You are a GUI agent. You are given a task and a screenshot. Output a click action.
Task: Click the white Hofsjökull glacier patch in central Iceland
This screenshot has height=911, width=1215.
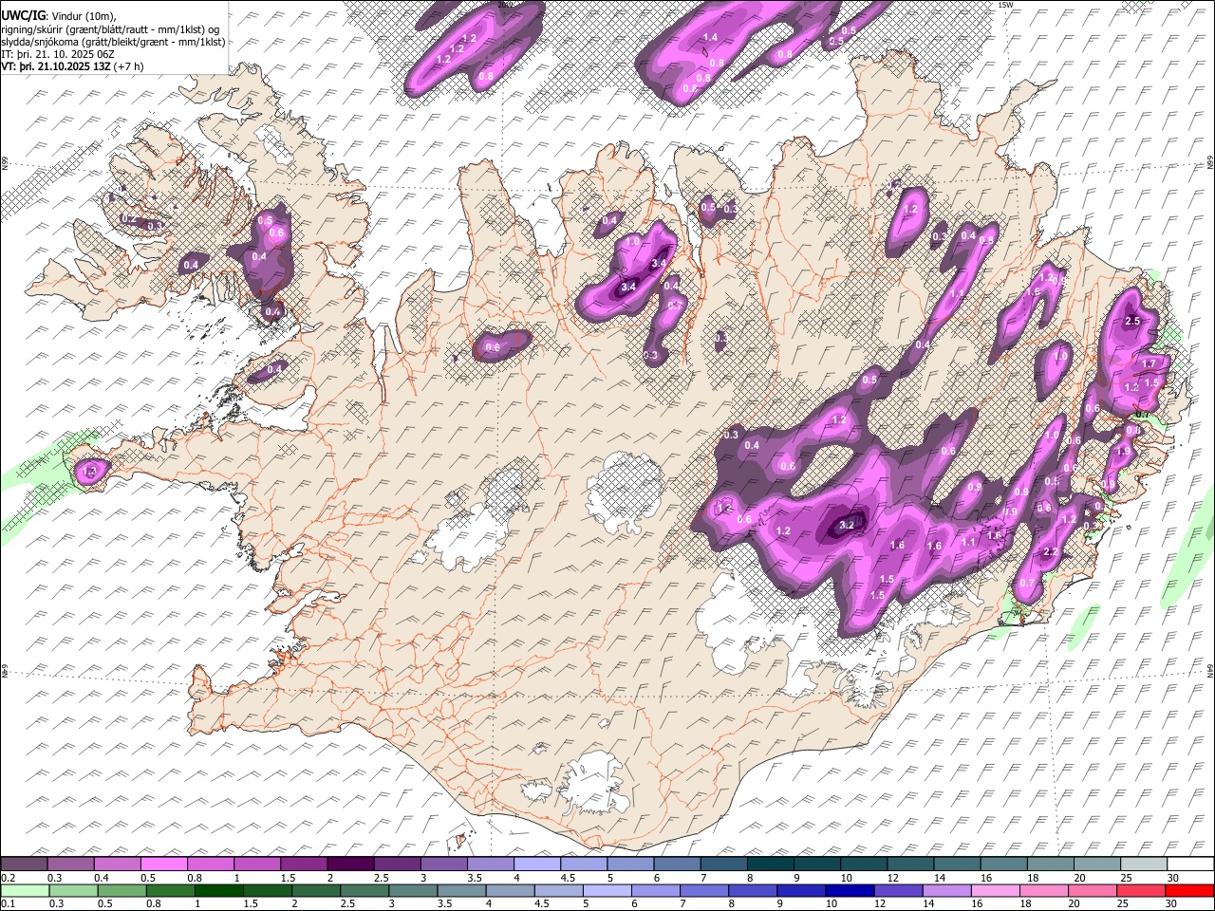(625, 493)
